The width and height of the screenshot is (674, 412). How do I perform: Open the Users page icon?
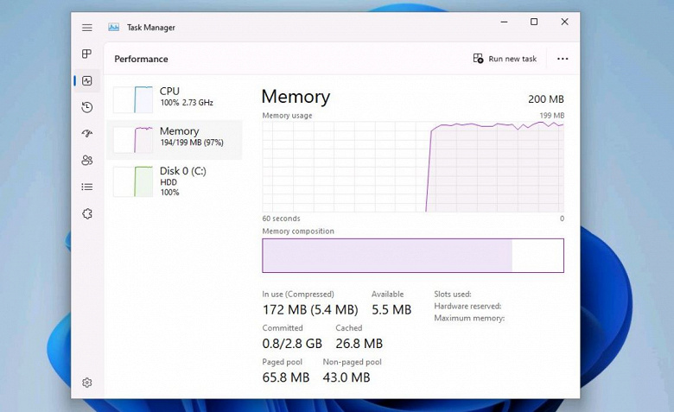pyautogui.click(x=86, y=161)
